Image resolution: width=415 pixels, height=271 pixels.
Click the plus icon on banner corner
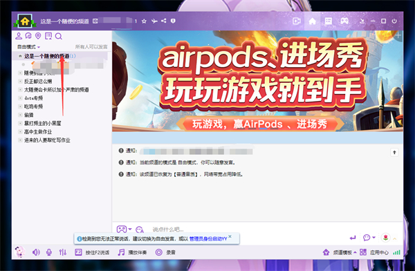point(398,35)
